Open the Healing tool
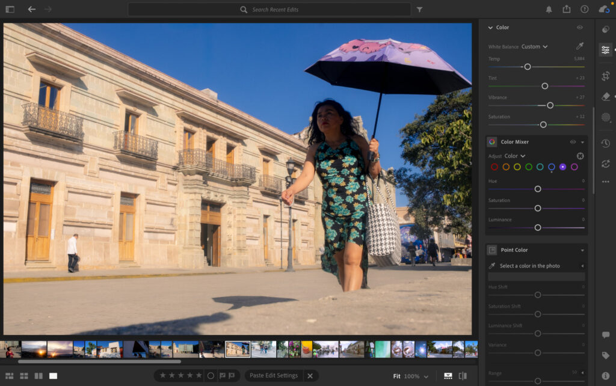616x386 pixels. click(605, 96)
